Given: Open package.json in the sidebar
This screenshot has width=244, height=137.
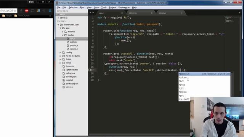Looking at the screenshot, I should [72, 84].
